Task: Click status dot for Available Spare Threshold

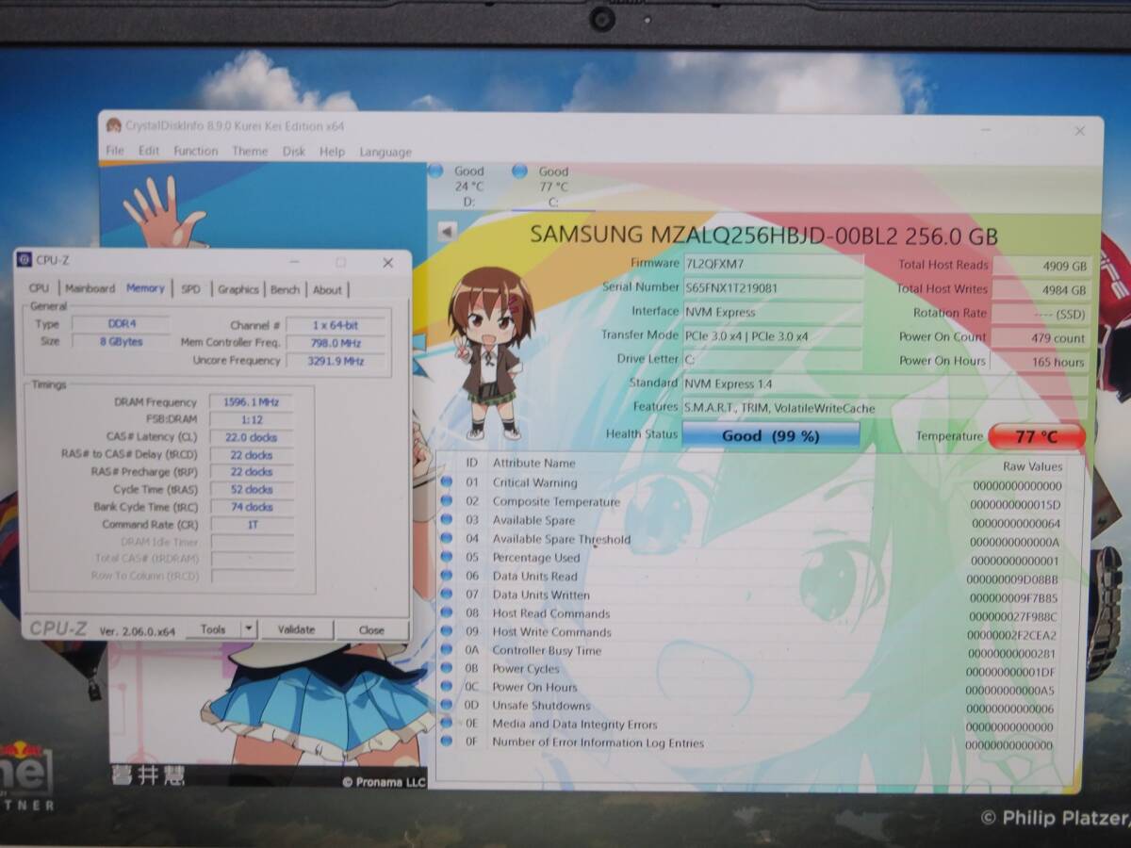Action: click(447, 539)
